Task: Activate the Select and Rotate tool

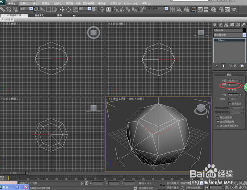Action: click(69, 9)
